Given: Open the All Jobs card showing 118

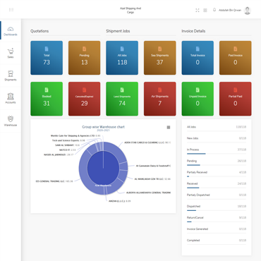Looking at the screenshot, I should [122, 58].
